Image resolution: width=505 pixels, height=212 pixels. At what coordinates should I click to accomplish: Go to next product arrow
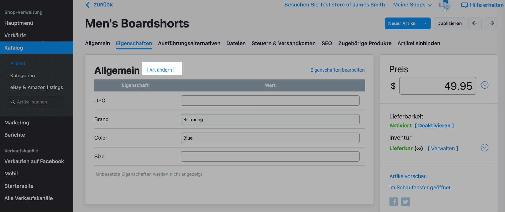[x=491, y=23]
